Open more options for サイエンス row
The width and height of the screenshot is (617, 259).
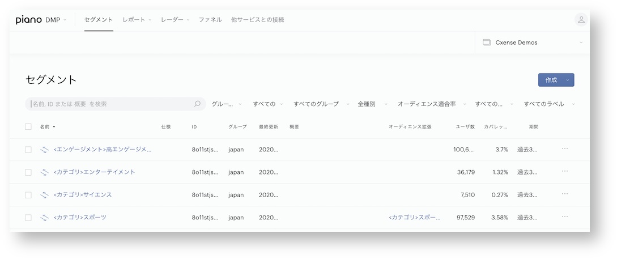(x=565, y=194)
